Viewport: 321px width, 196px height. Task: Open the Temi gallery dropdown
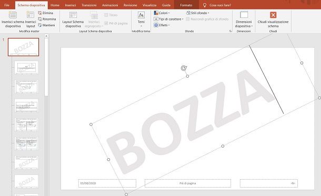pyautogui.click(x=141, y=19)
